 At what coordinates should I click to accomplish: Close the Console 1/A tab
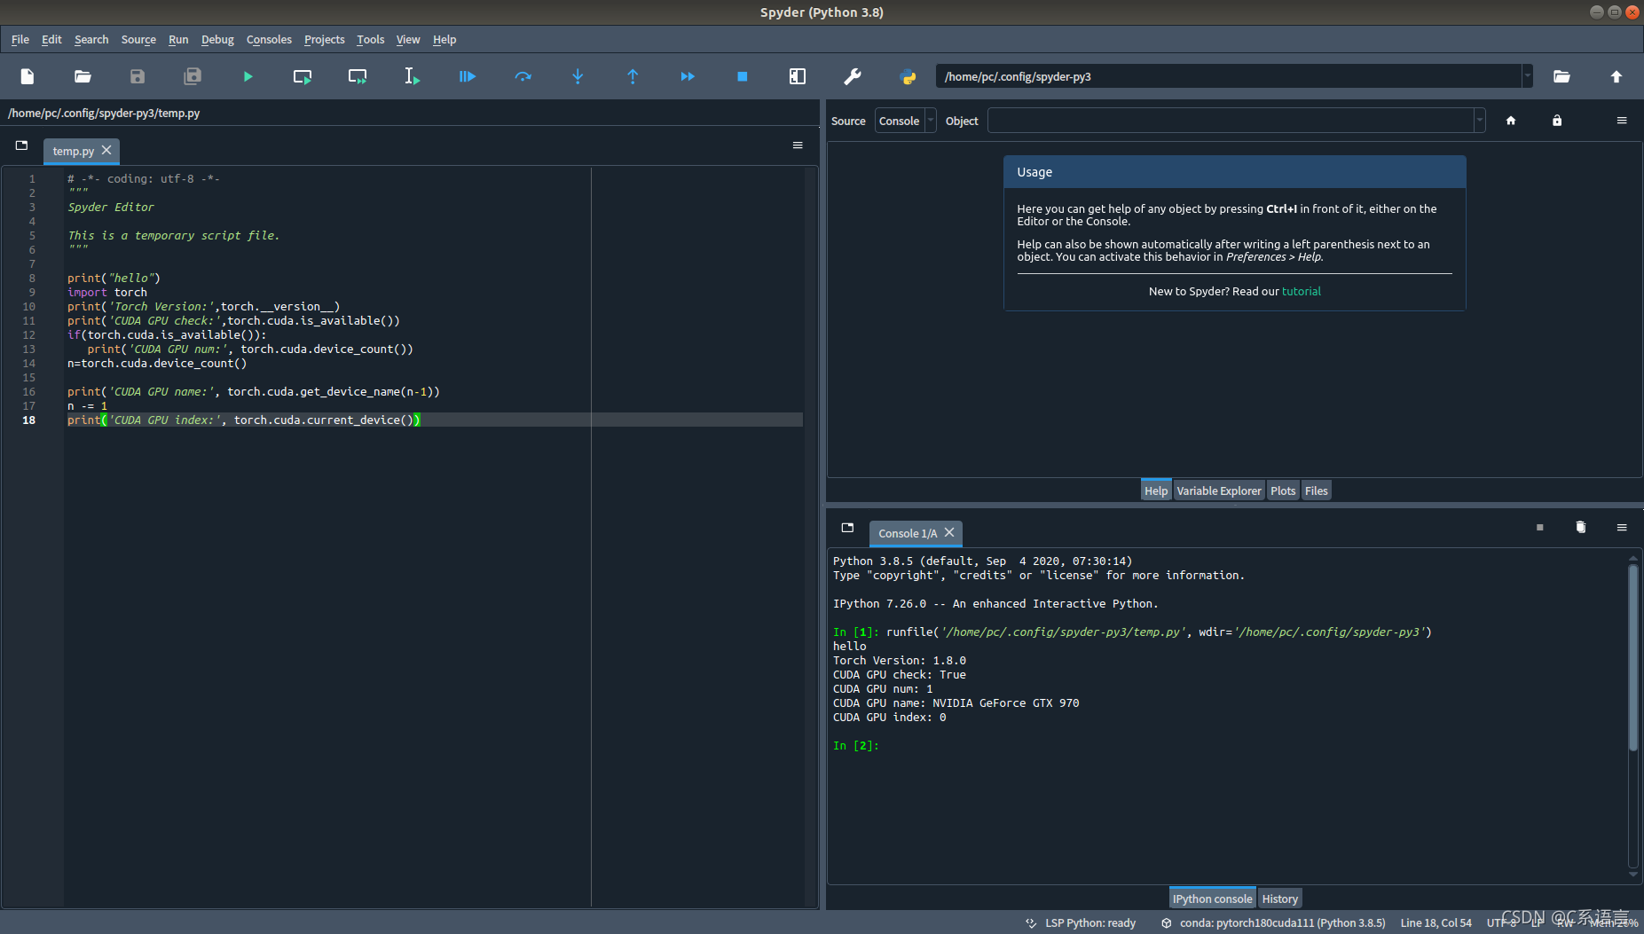(x=949, y=532)
